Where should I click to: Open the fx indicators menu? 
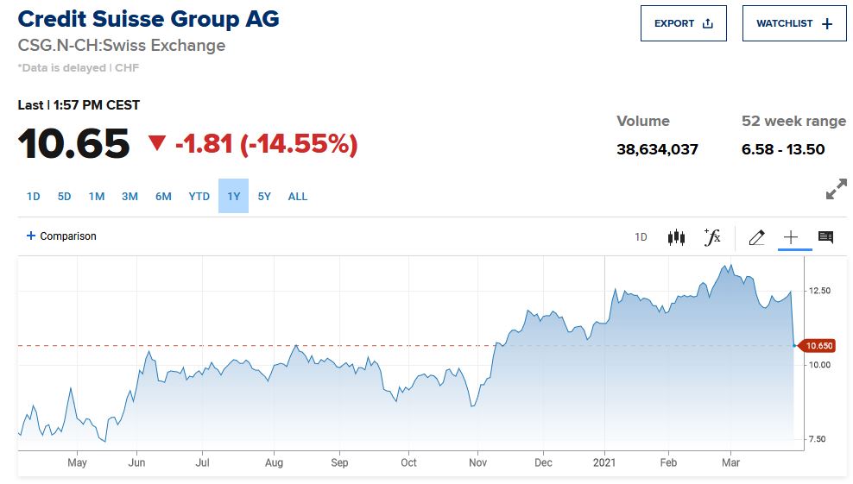pyautogui.click(x=712, y=237)
